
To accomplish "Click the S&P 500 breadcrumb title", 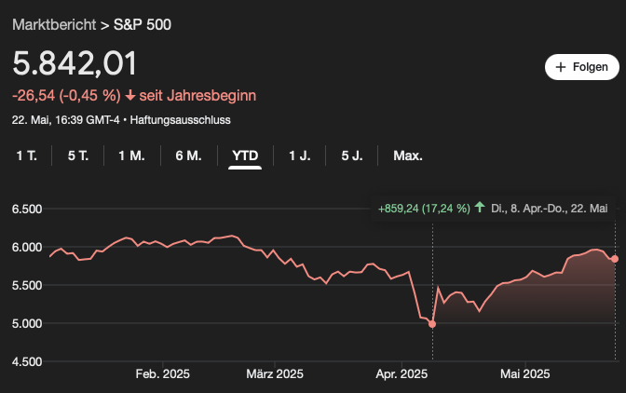I will click(x=143, y=25).
